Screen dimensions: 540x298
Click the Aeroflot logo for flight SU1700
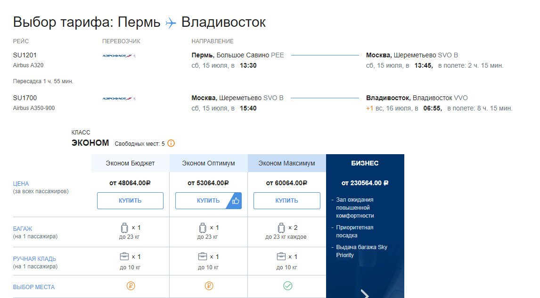click(118, 98)
